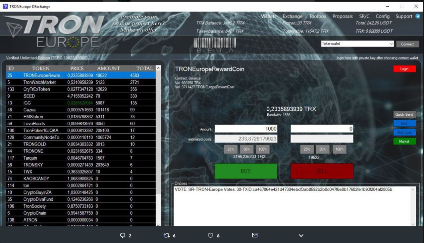Image resolution: width=424 pixels, height=243 pixels.
Task: Click 50% under the sell amount
Action: point(323,149)
